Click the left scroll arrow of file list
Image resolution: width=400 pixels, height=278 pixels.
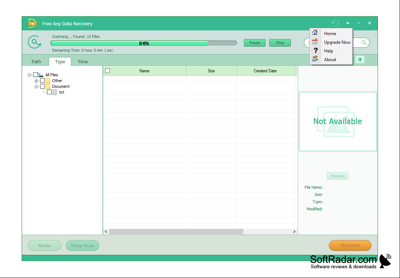click(106, 231)
